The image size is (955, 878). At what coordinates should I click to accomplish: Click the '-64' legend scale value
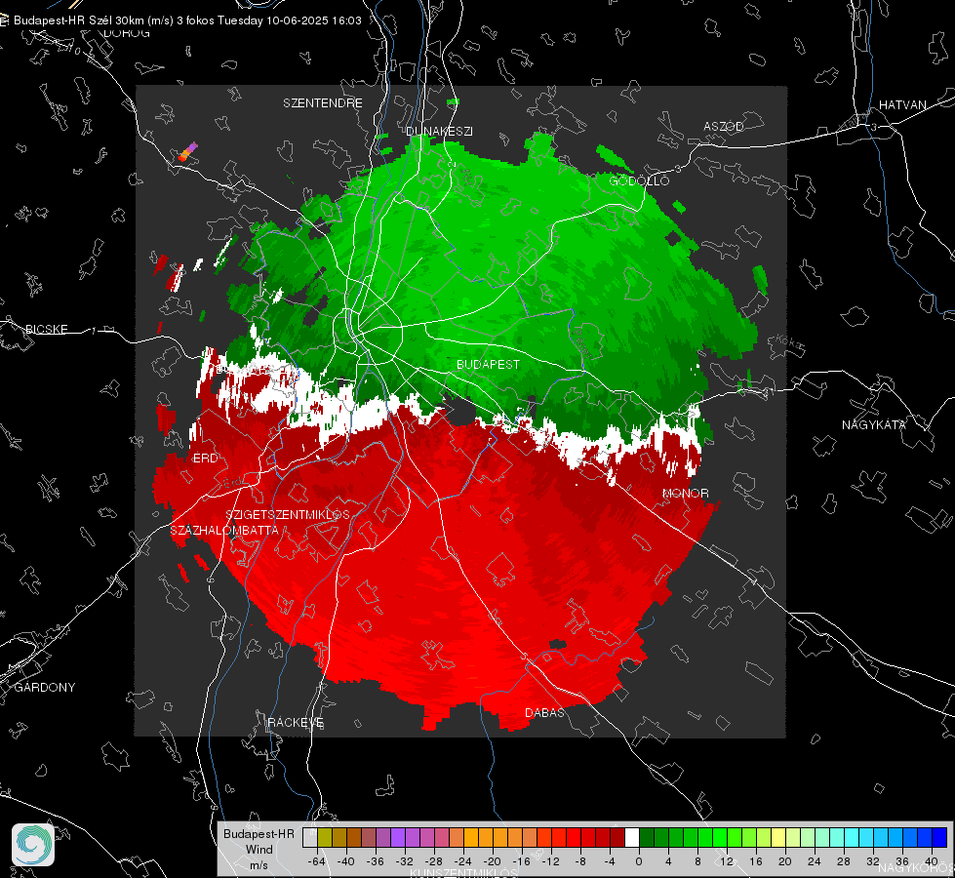coord(317,861)
